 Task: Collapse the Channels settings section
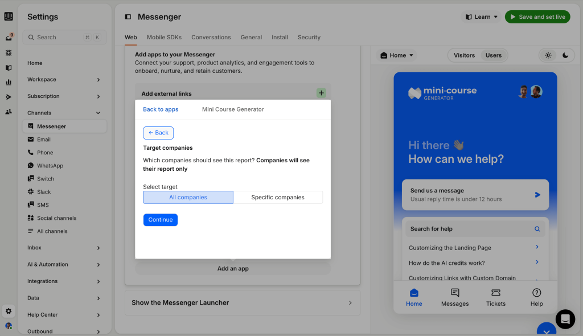64,113
